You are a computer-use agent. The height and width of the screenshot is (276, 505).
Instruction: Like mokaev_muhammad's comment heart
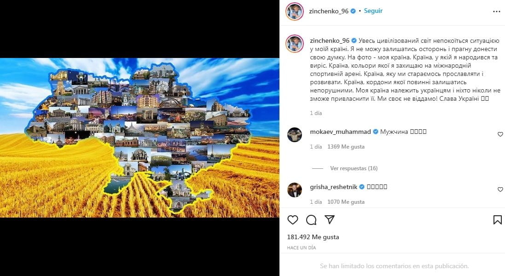(500, 134)
